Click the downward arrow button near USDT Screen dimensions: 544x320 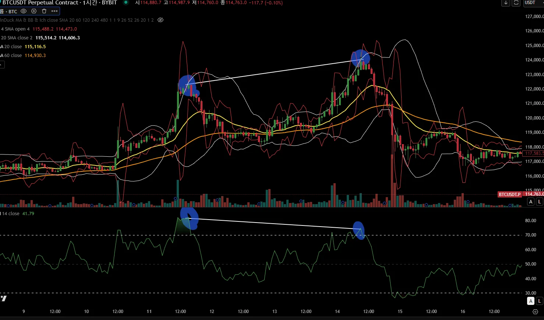click(x=506, y=3)
